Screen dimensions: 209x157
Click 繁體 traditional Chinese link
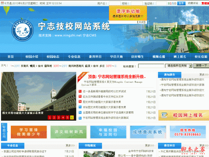coord(205,3)
